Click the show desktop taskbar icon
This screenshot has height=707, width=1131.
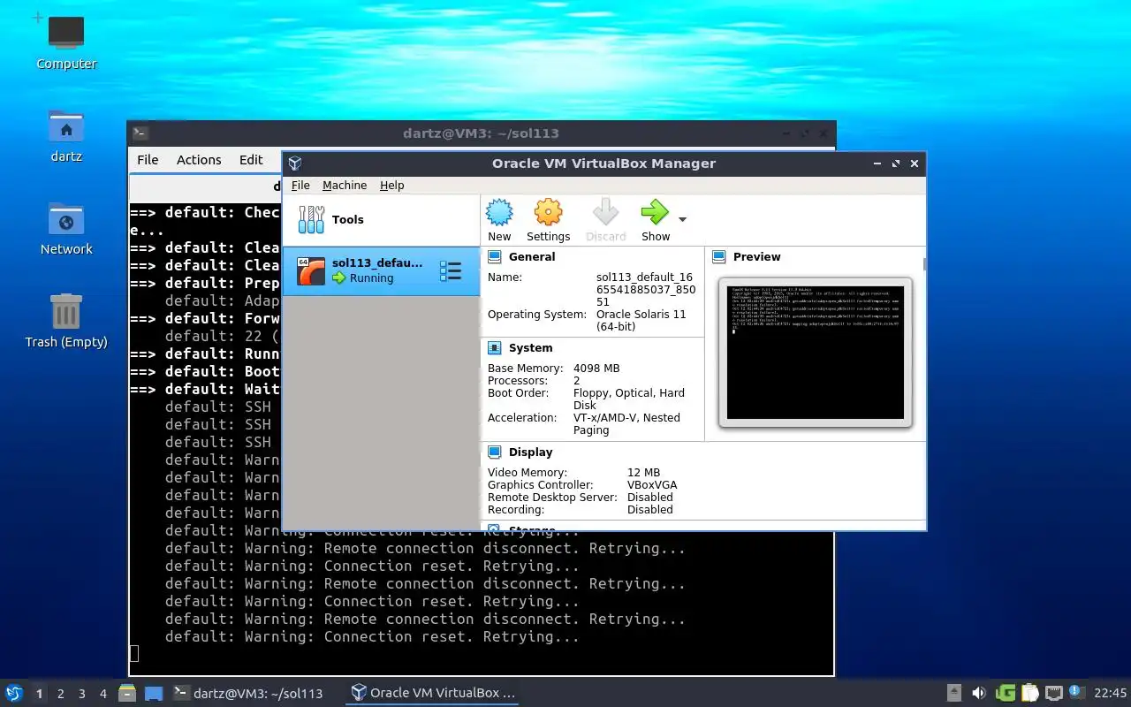[153, 694]
